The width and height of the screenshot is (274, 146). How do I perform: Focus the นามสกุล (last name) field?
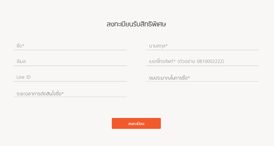tap(202, 45)
